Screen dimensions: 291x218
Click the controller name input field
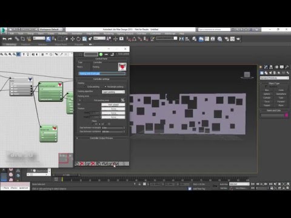coord(102,74)
